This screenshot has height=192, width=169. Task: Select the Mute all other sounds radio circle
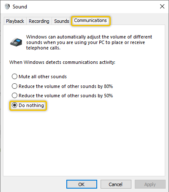pyautogui.click(x=14, y=77)
